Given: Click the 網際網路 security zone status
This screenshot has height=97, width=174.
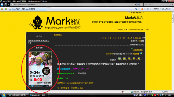Looking at the screenshot, I should 141,92.
